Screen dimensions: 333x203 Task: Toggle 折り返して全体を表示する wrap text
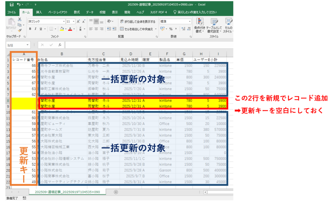[138, 21]
